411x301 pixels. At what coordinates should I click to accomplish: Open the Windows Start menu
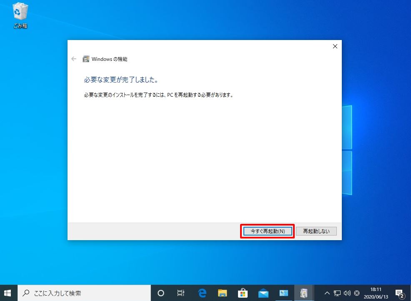tap(8, 293)
